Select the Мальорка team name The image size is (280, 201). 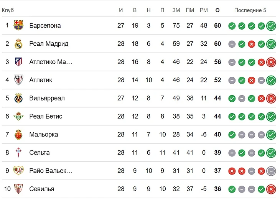[43, 134]
